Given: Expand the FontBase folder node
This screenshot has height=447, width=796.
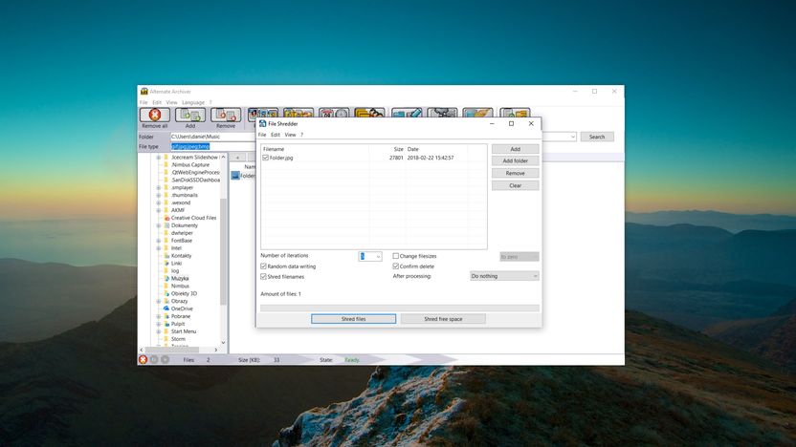Looking at the screenshot, I should click(x=159, y=241).
